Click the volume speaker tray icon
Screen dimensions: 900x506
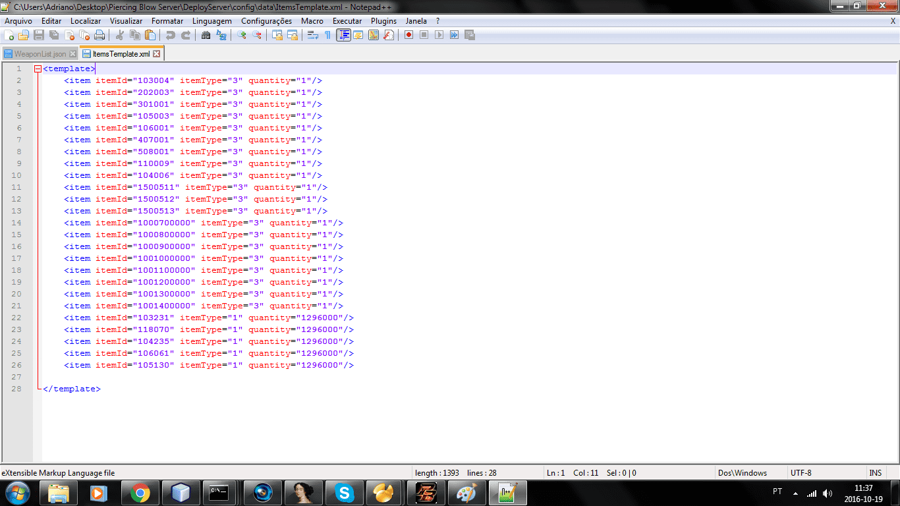click(x=828, y=493)
